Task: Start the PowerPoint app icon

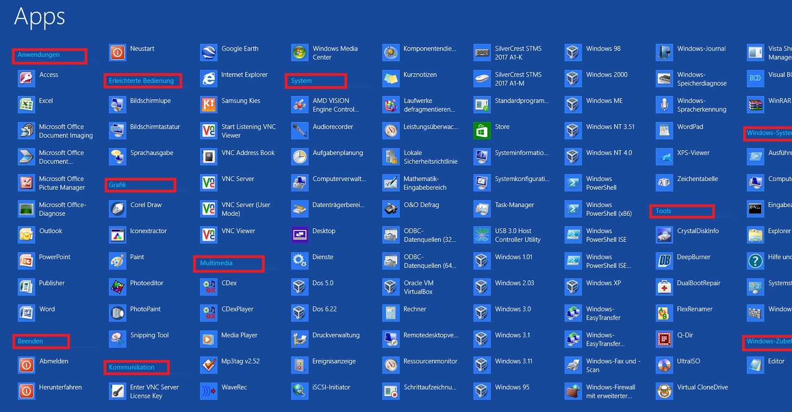Action: coord(26,261)
